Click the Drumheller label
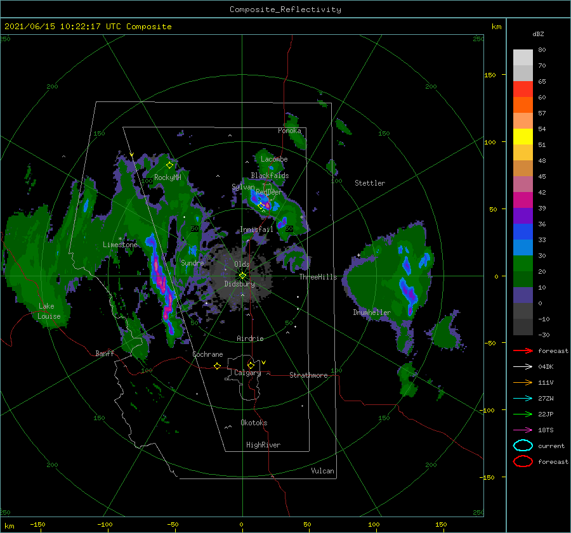Image resolution: width=571 pixels, height=533 pixels. tap(372, 312)
